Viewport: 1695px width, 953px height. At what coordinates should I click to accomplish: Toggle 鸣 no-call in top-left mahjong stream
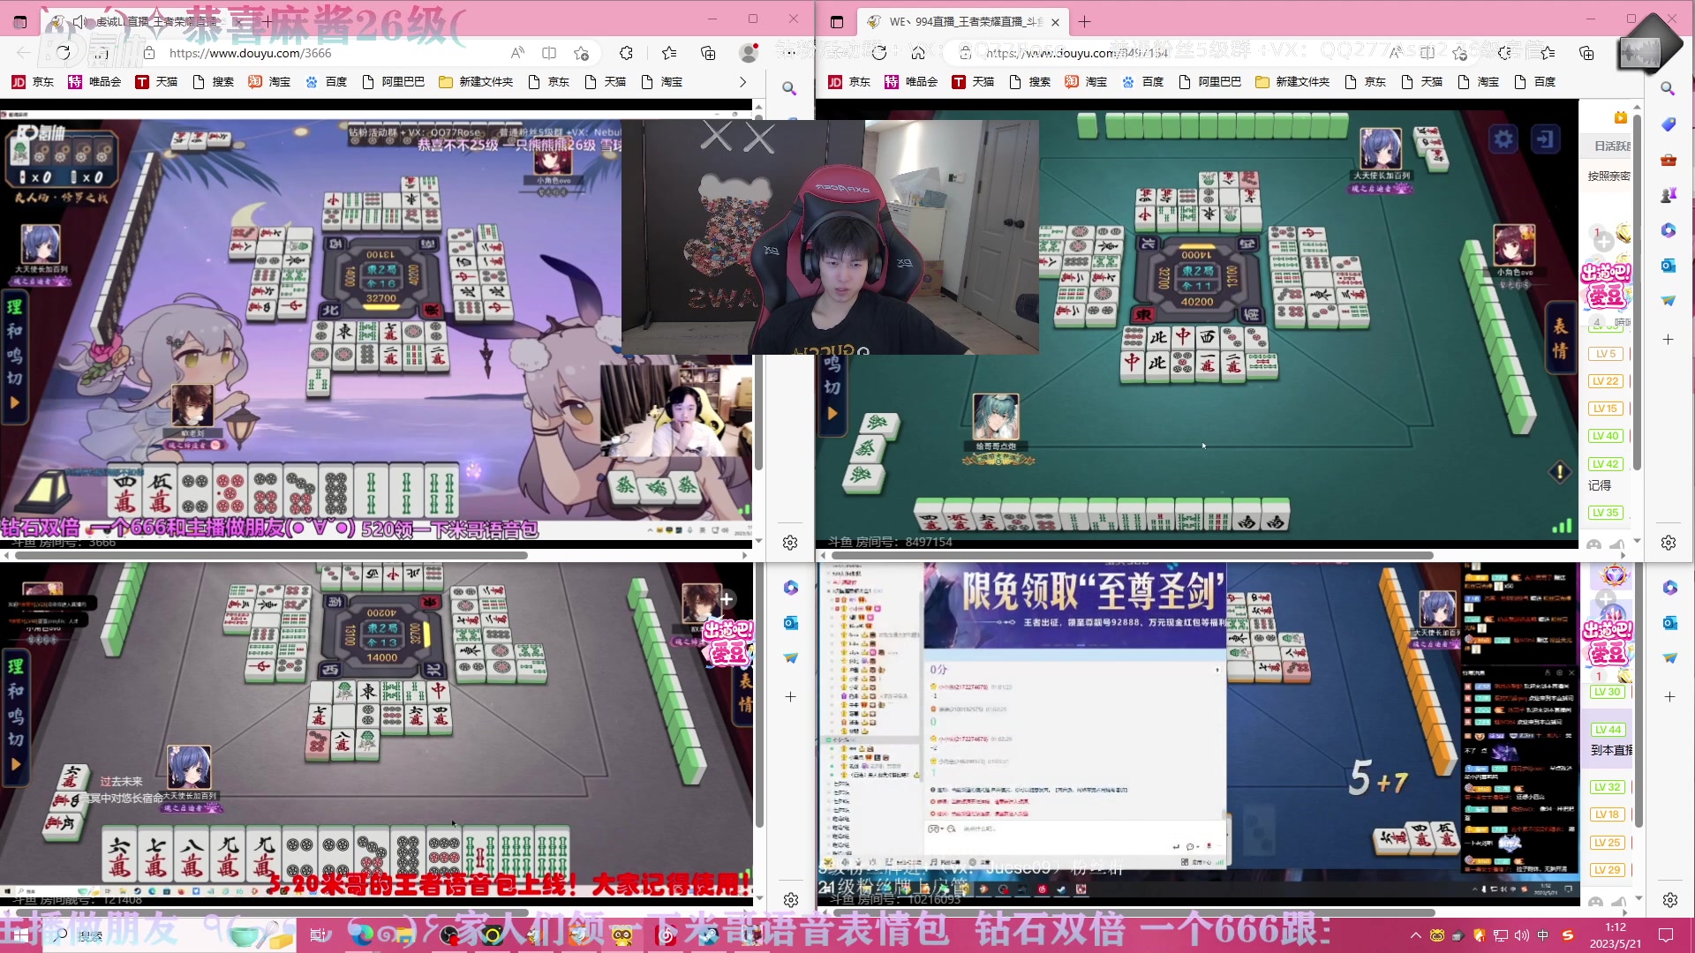point(15,355)
